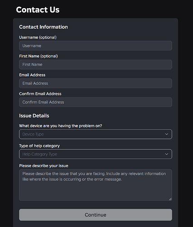
Task: Select the First Name text field
Action: click(x=96, y=64)
